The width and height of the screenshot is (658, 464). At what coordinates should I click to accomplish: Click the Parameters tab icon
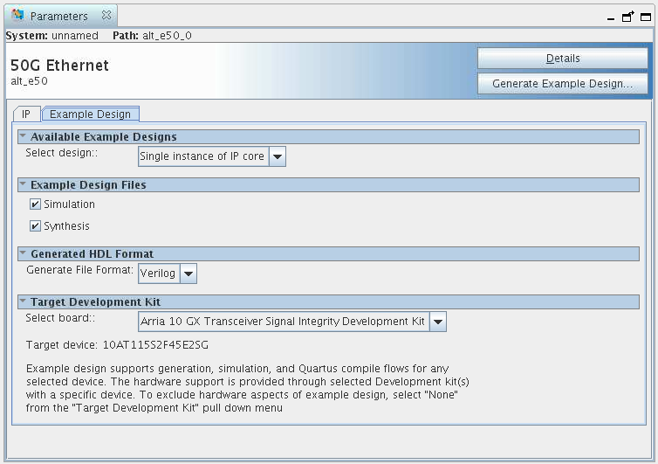[x=17, y=16]
